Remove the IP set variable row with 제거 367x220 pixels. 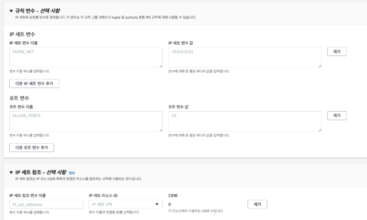(x=337, y=52)
